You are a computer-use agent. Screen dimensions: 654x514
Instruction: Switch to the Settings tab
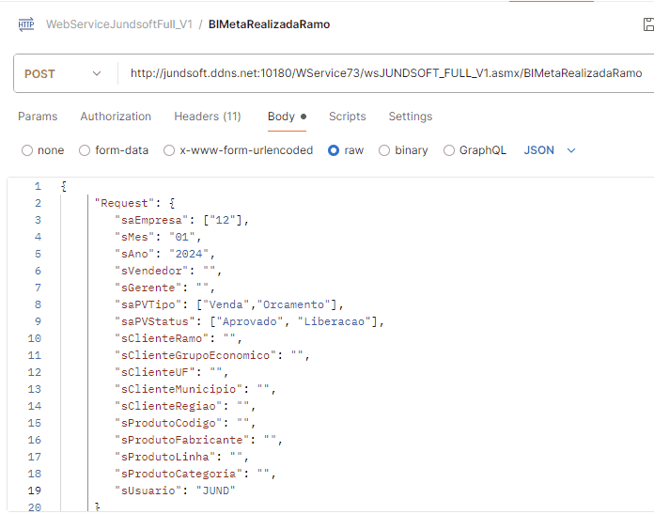411,117
